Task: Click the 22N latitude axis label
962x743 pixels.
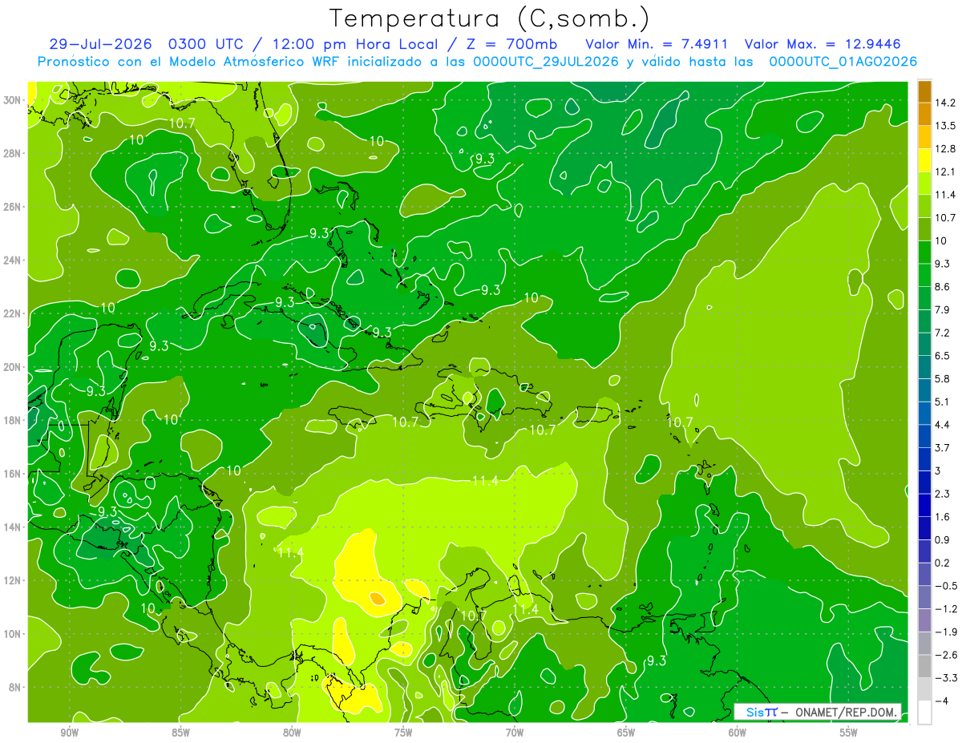Action: coord(14,313)
